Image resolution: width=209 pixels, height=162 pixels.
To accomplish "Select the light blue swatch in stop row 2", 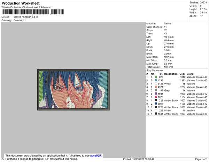I will (156, 80).
